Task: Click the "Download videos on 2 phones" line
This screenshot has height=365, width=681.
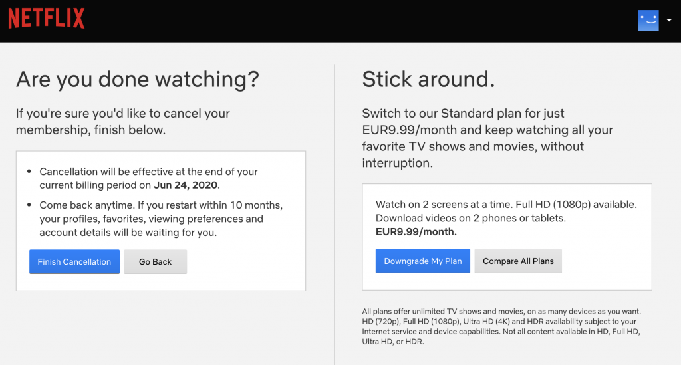Action: pyautogui.click(x=471, y=218)
